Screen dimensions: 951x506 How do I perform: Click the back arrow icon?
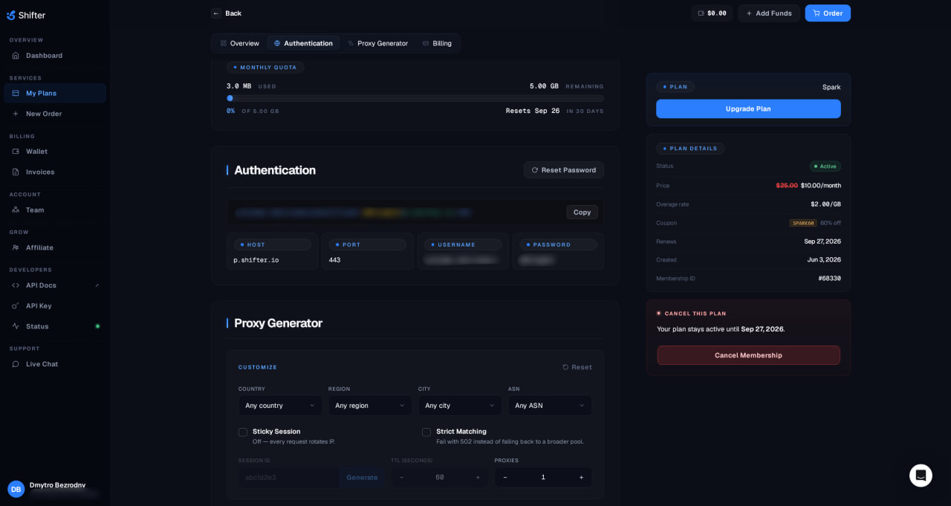[216, 13]
